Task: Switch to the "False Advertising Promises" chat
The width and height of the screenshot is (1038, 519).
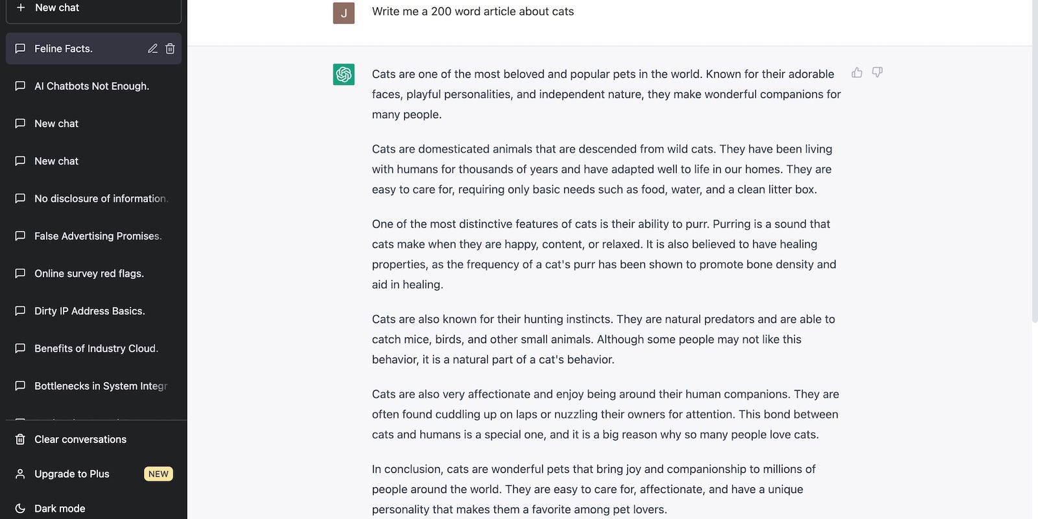Action: (x=97, y=235)
